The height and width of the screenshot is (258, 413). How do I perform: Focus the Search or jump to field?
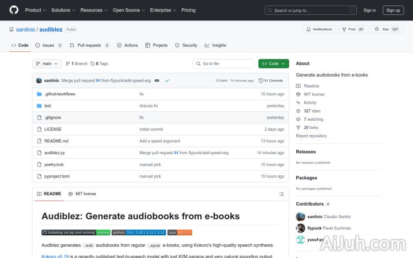(x=311, y=10)
